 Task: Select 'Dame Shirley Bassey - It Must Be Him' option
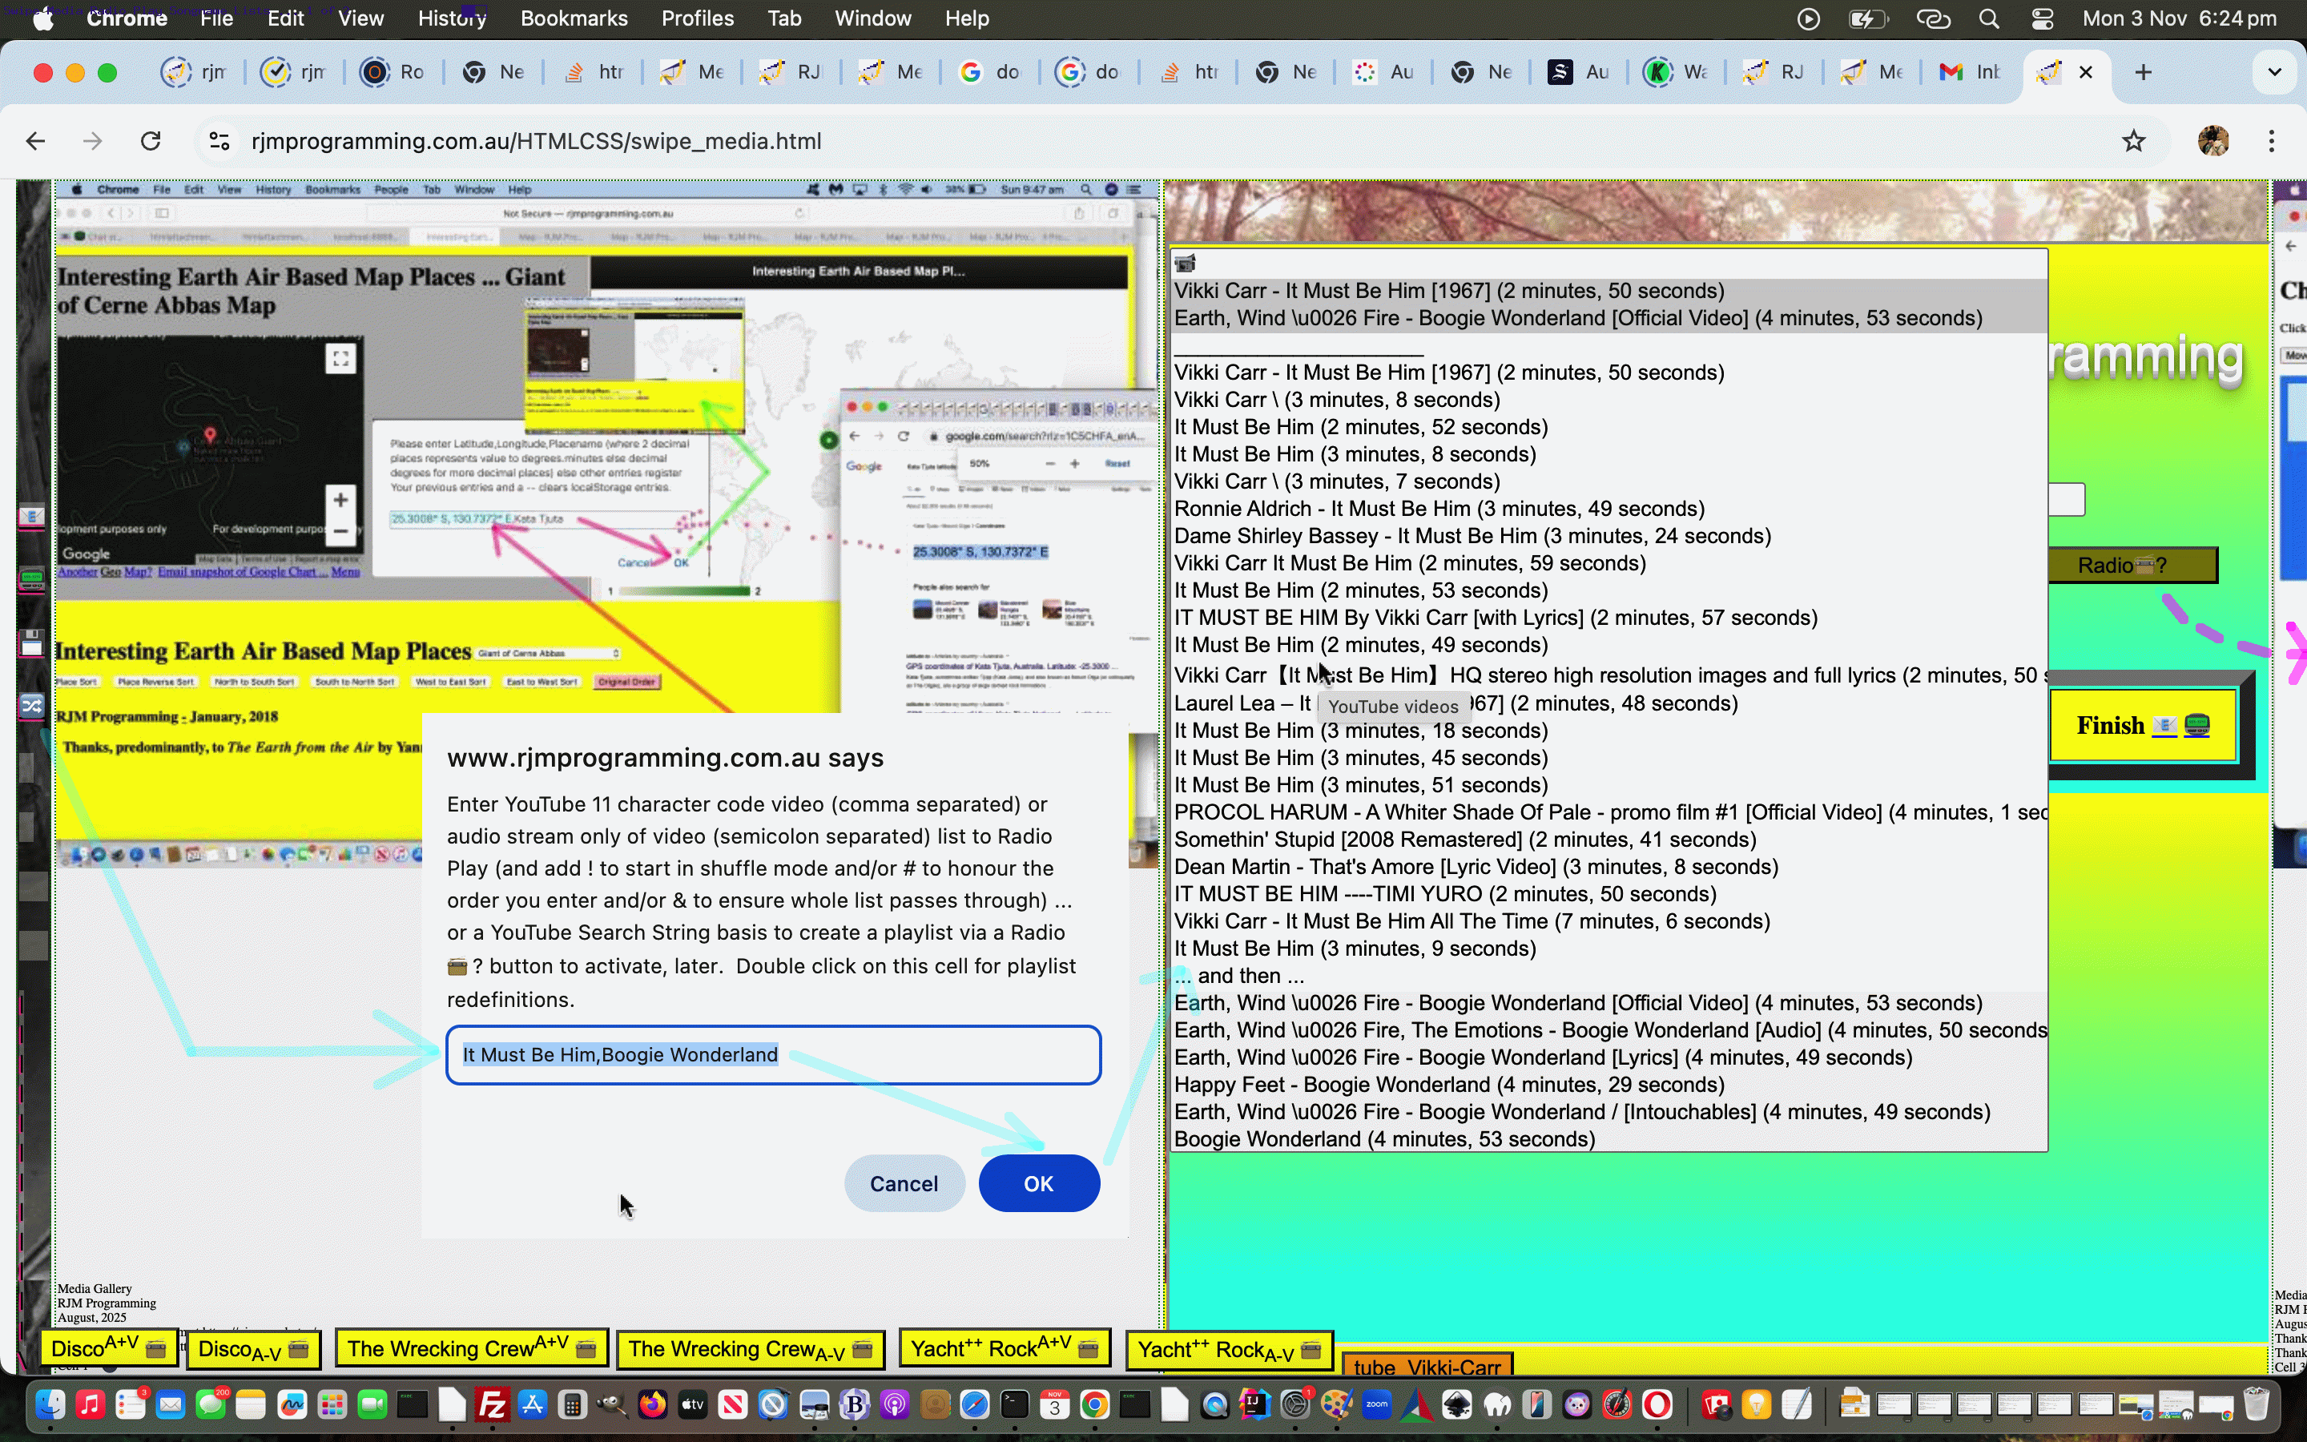(1472, 536)
